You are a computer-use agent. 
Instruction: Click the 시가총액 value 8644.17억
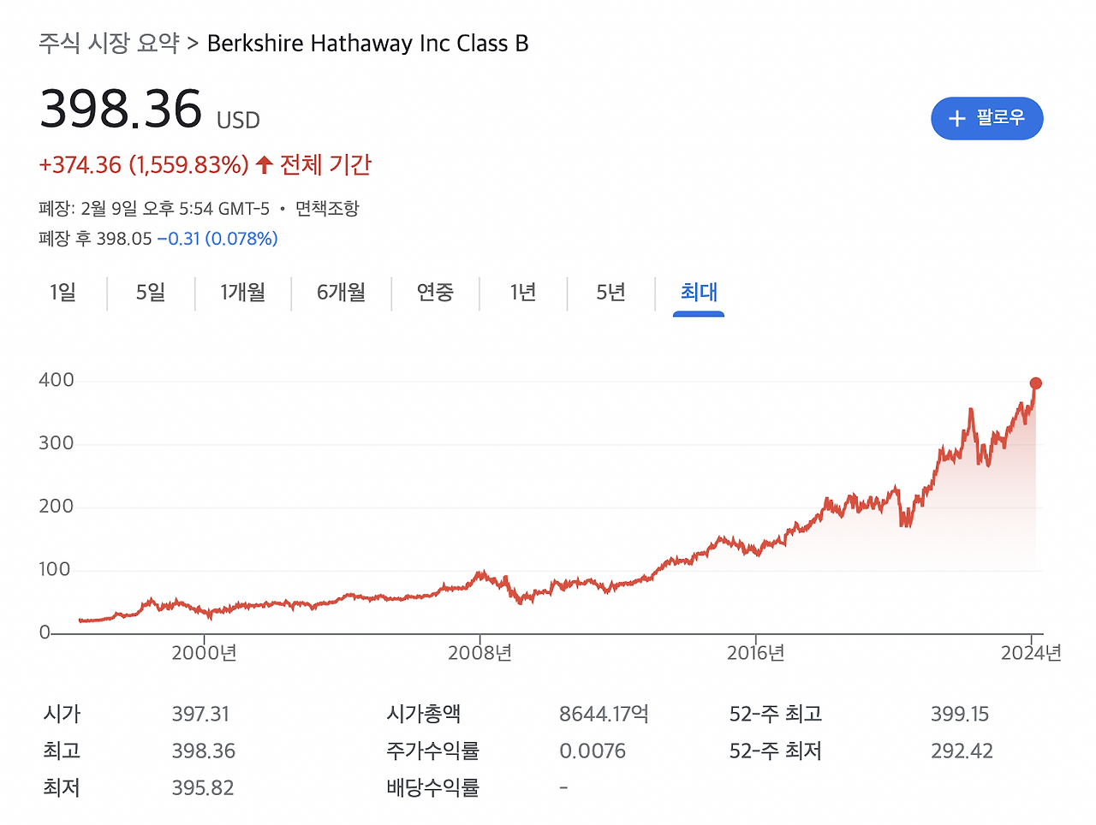(603, 714)
